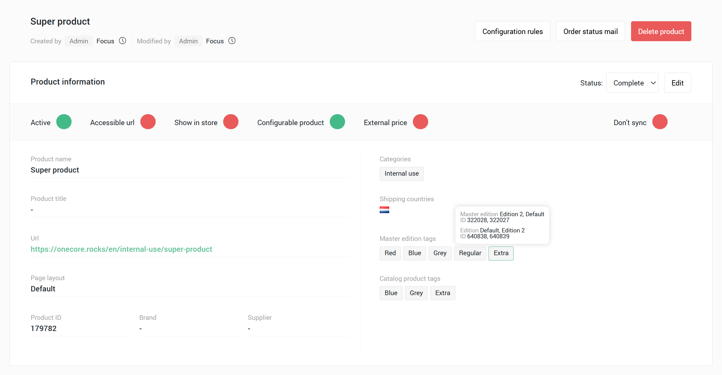The image size is (722, 375).
Task: Toggle the Don't sync indicator
Action: (660, 122)
